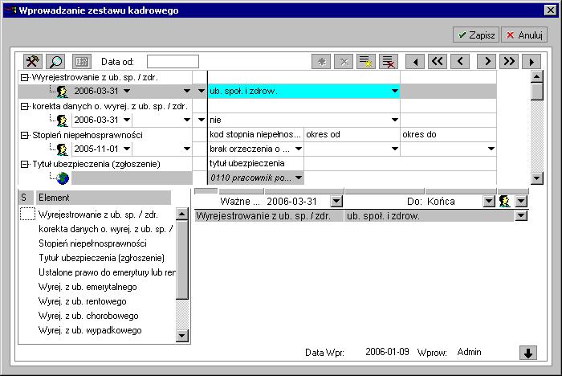Open the okres od dropdown

pos(395,149)
